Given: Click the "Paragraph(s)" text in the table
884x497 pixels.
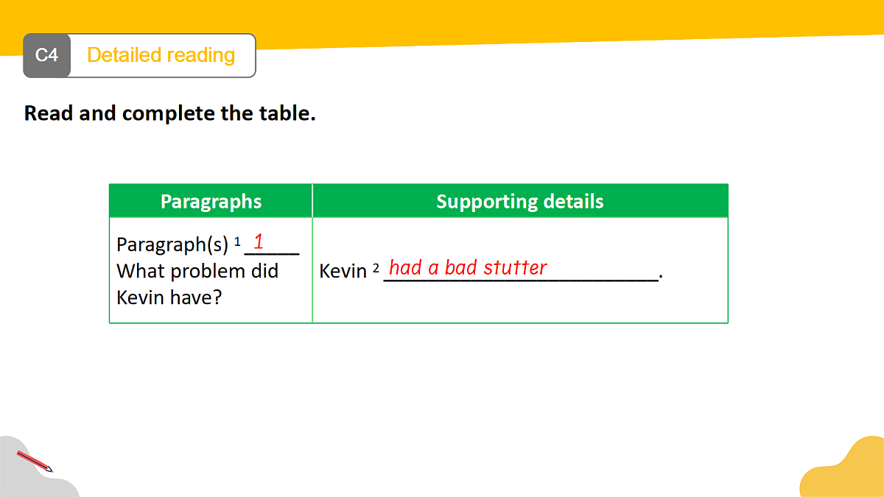Looking at the screenshot, I should [x=172, y=244].
